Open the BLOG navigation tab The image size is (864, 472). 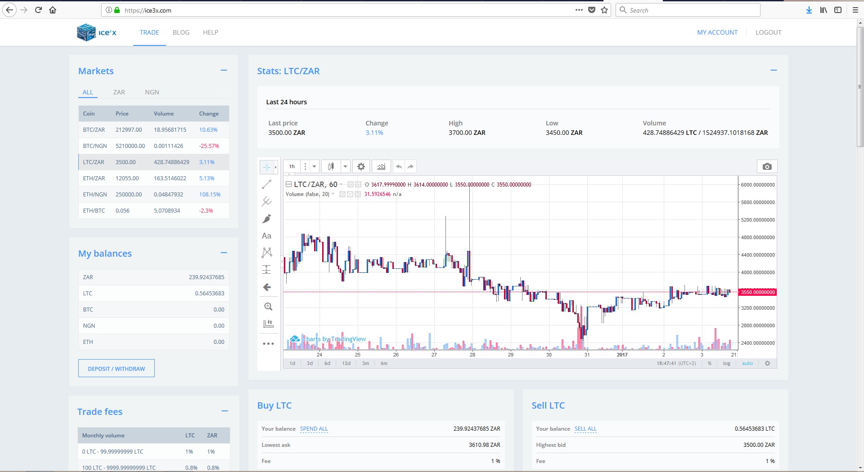(x=181, y=32)
